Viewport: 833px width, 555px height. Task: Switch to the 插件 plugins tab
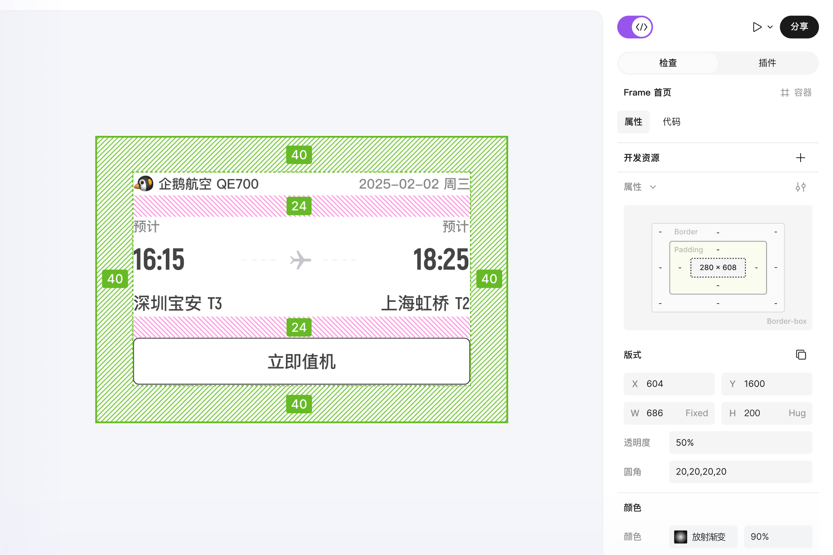click(x=767, y=63)
